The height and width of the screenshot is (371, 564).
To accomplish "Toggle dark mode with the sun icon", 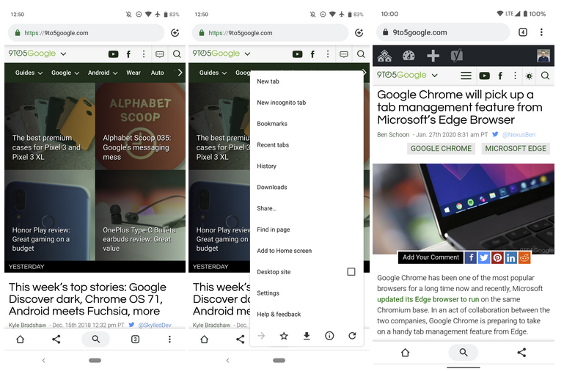I will 529,76.
